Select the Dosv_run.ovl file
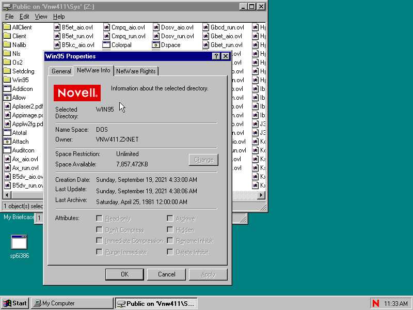This screenshot has width=413, height=310. (x=173, y=36)
